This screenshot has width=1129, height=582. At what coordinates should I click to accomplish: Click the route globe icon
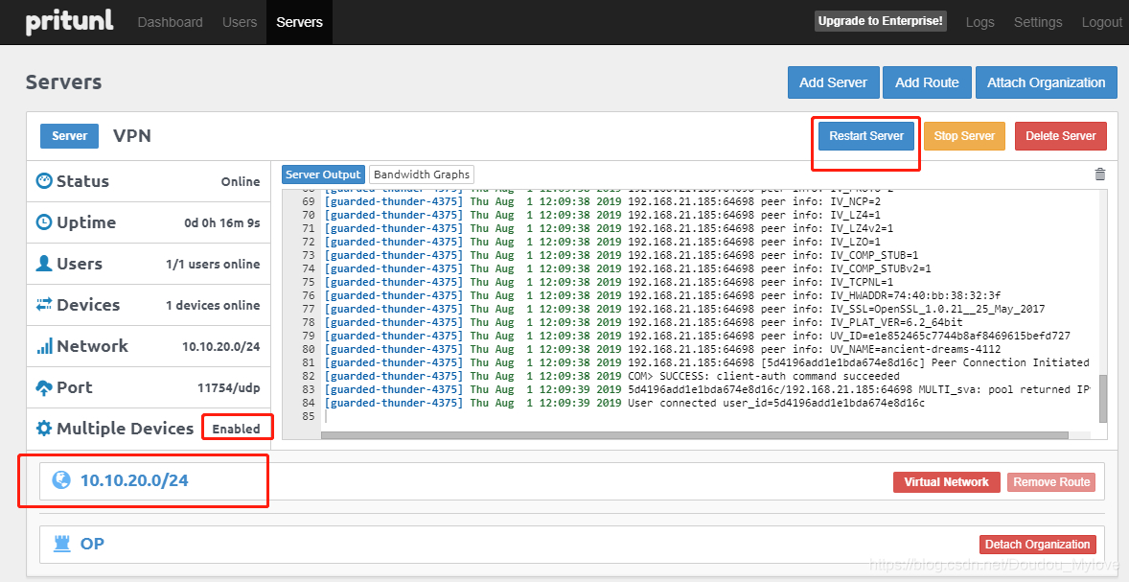61,480
